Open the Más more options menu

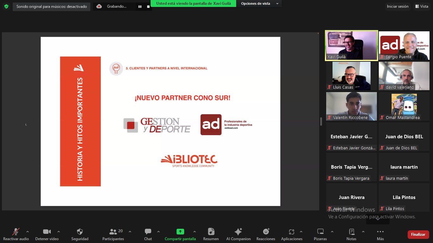380,234
